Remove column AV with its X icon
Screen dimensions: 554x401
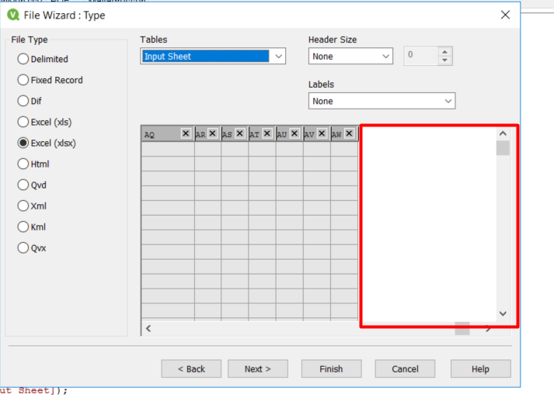322,133
